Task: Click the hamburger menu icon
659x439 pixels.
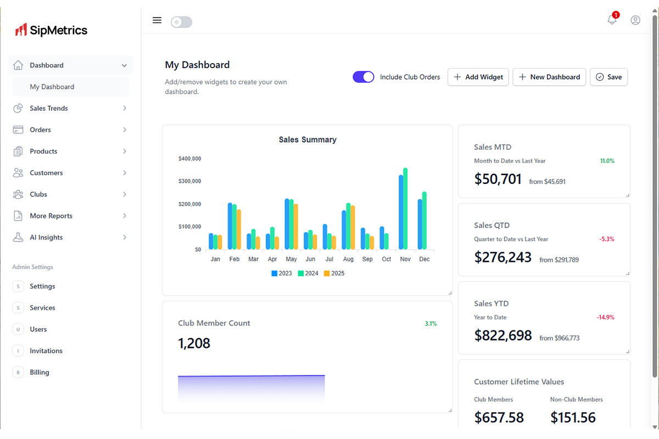Action: 157,20
